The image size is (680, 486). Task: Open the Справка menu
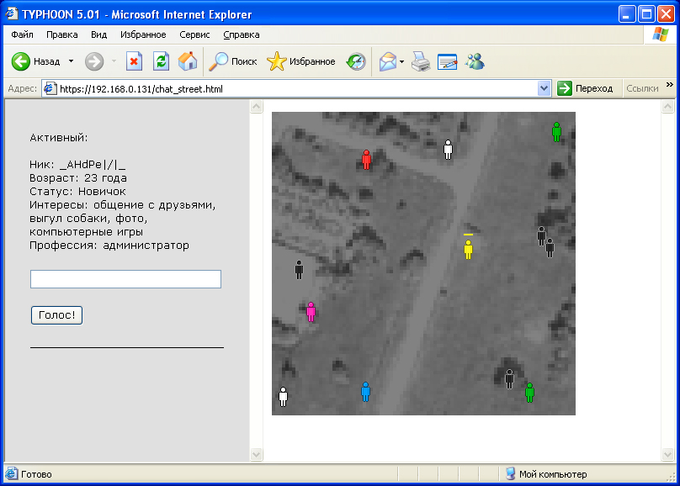tap(242, 34)
